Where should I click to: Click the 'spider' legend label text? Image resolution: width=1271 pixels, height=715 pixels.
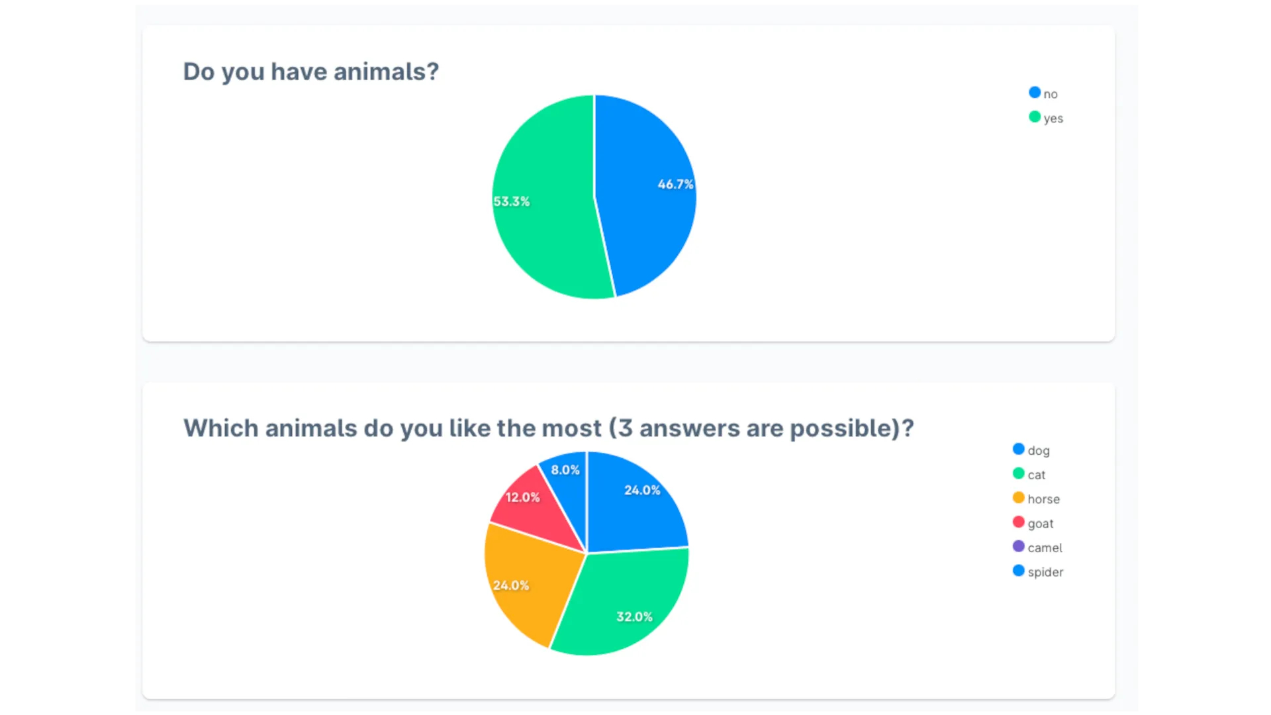(1045, 572)
